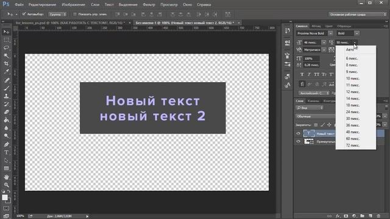Screen dimensions: 390x219
Task: Open the Файл menu
Action: (19, 4)
